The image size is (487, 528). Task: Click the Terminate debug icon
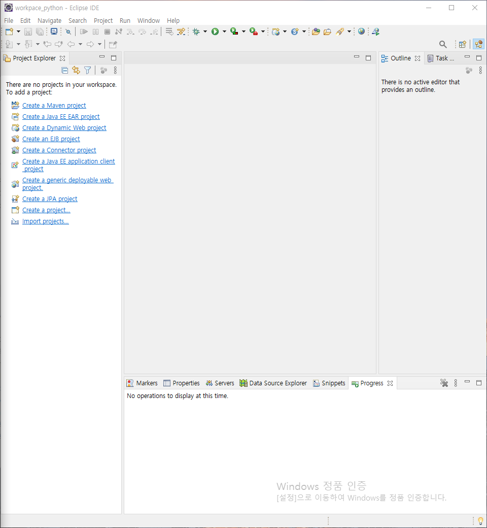pos(108,31)
